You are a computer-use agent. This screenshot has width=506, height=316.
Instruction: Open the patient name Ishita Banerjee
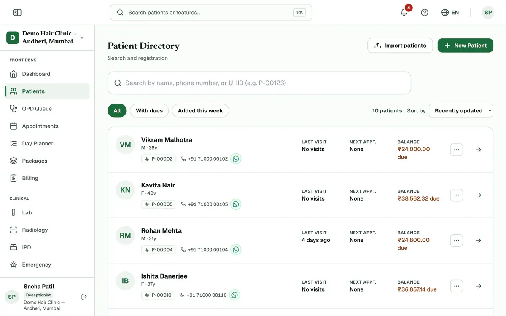[x=164, y=276]
